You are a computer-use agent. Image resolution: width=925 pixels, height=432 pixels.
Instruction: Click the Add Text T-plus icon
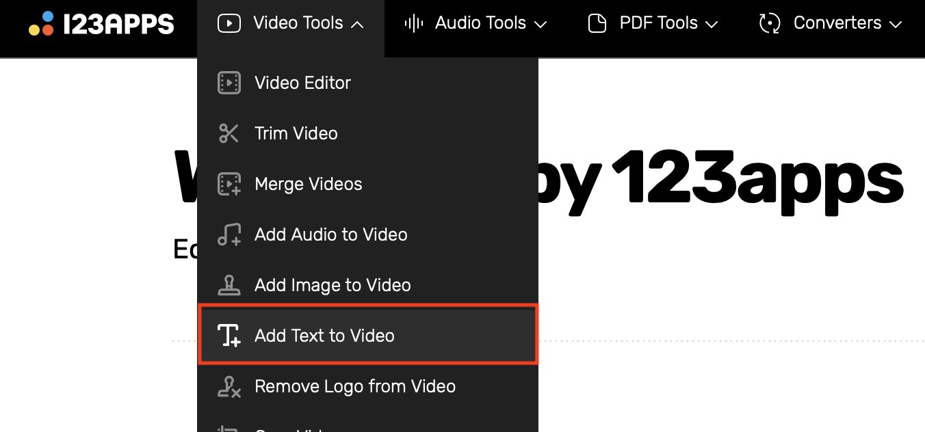click(x=229, y=336)
